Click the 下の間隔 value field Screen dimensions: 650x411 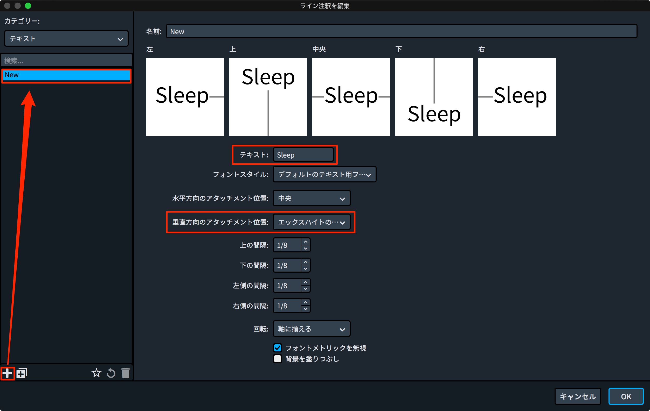(x=287, y=265)
